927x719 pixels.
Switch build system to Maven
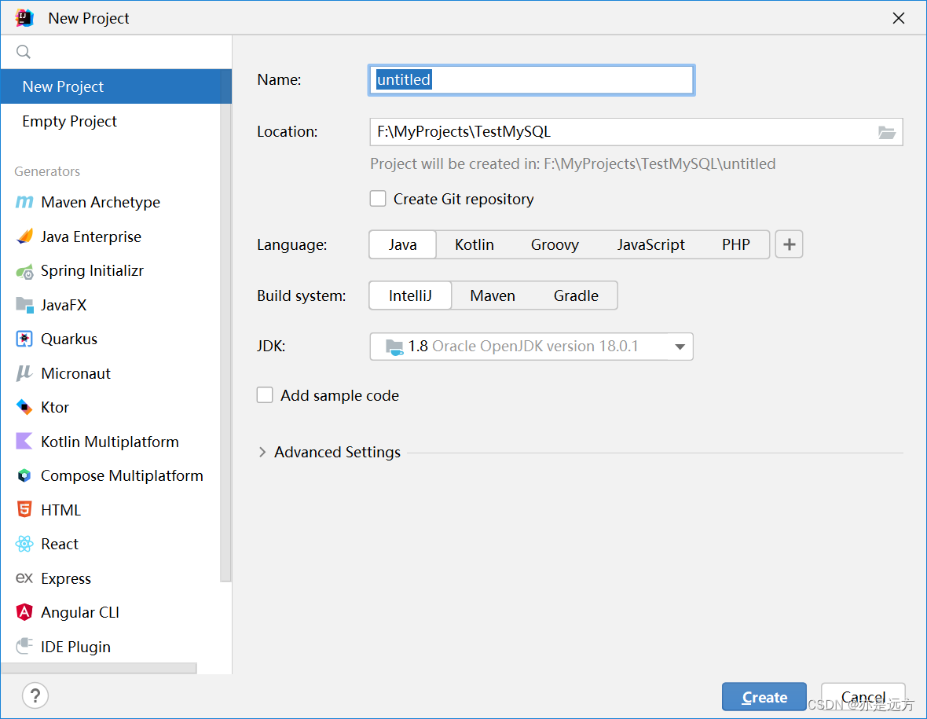[x=493, y=295]
